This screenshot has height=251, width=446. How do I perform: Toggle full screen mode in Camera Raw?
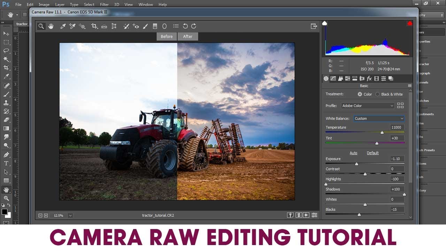click(314, 26)
